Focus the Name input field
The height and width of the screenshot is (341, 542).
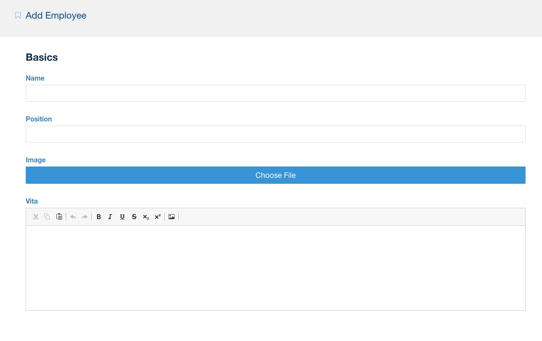point(275,93)
